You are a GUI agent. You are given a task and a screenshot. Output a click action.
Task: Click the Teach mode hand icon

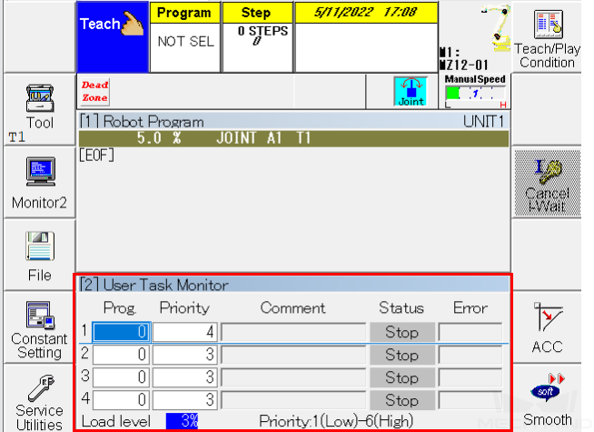113,37
